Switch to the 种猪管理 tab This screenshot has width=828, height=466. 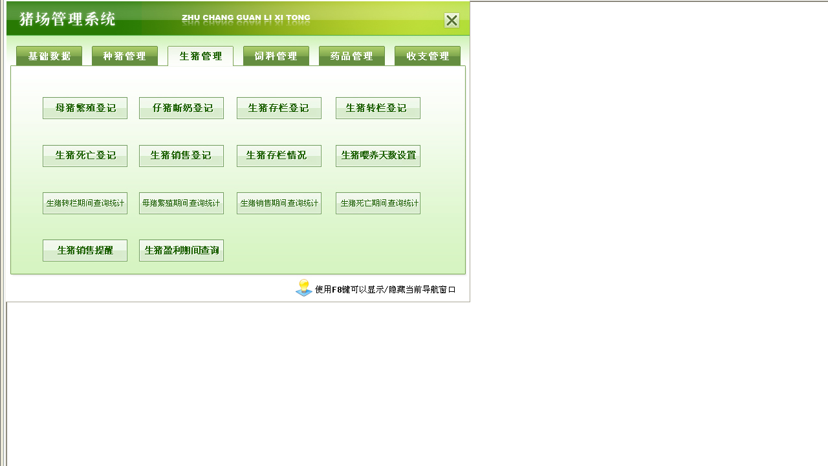(124, 56)
